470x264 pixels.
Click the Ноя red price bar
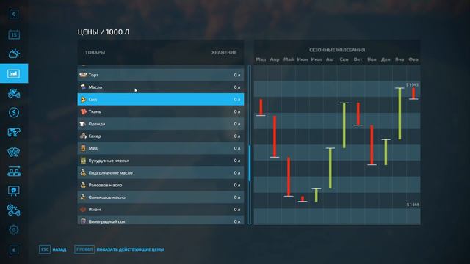click(x=372, y=145)
